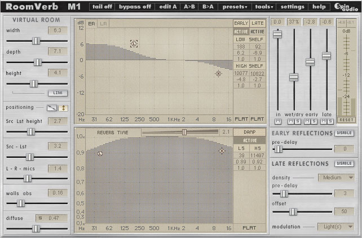
Task: Switch to the ER tab
Action: (x=91, y=24)
